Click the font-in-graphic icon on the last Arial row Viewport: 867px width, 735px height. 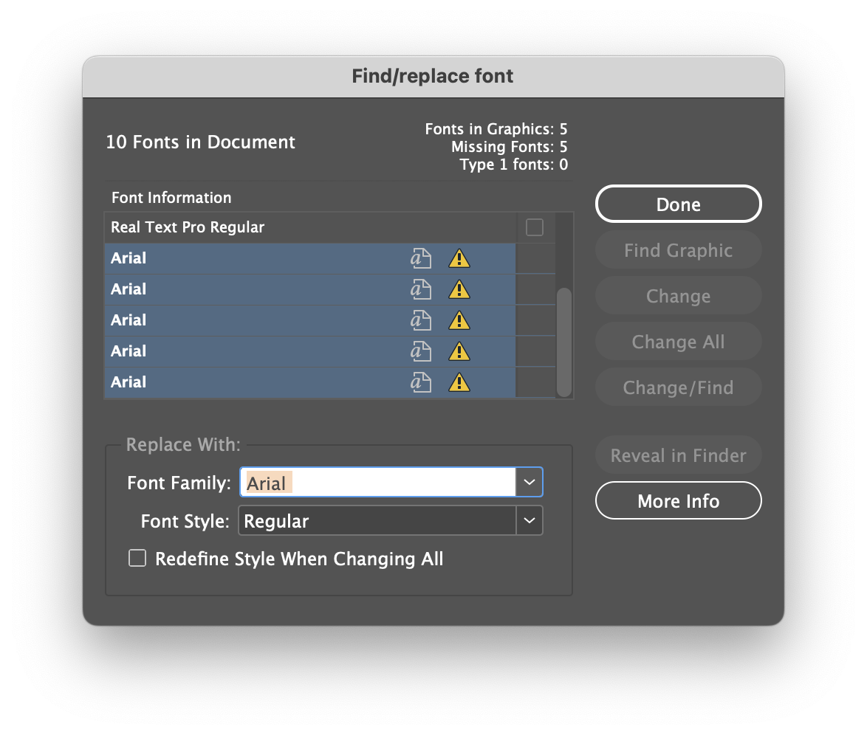click(x=420, y=383)
